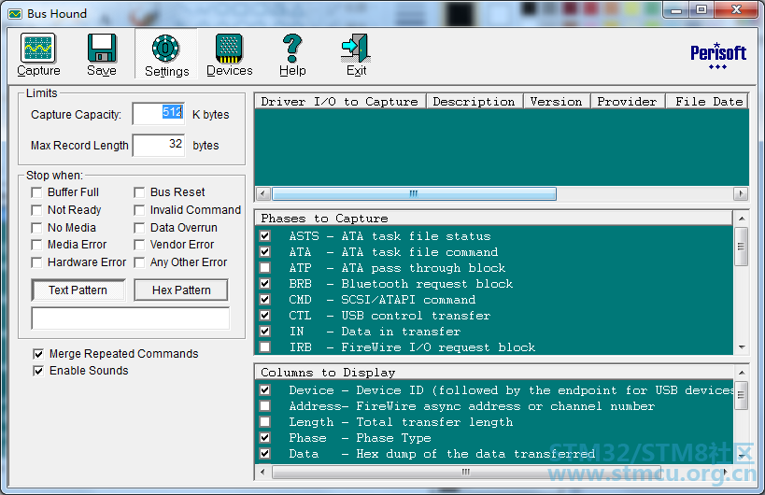This screenshot has width=765, height=495.
Task: Click the Perisoft logo
Action: click(717, 56)
